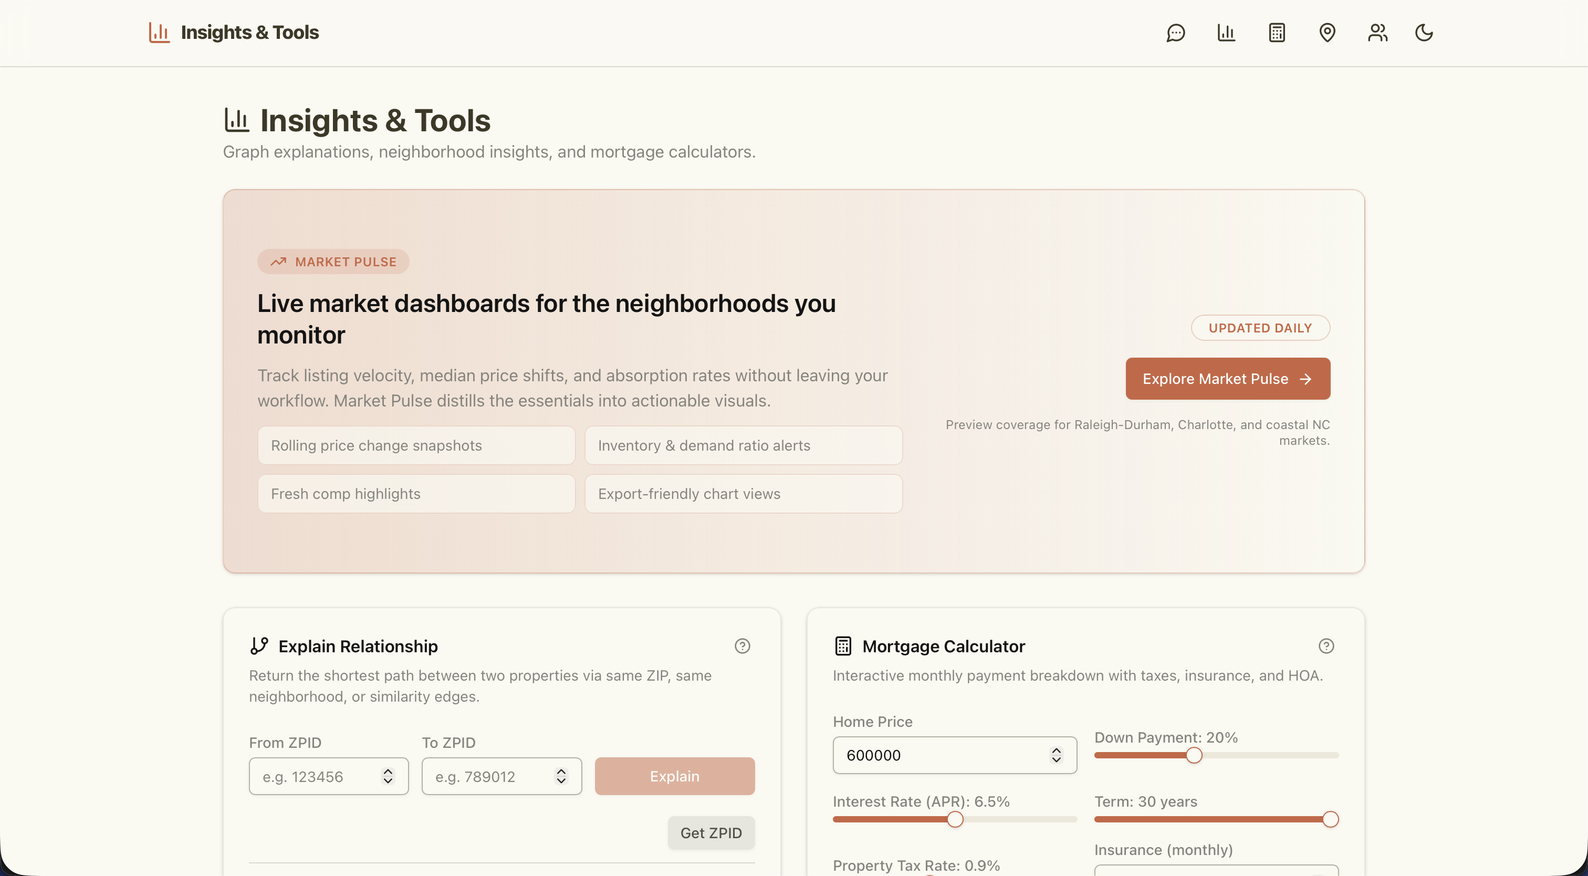Screen dimensions: 1588x876
Task: Click the Home Price stepper arrows
Action: click(x=1057, y=755)
